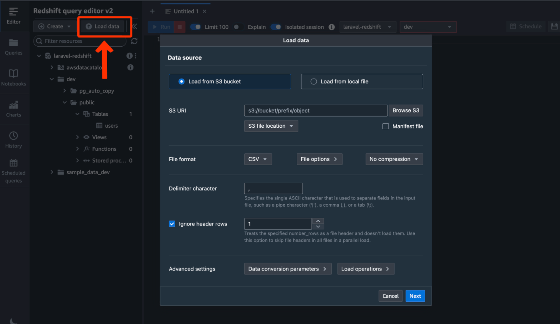Open the History sidebar section
This screenshot has width=560, height=324.
point(14,140)
